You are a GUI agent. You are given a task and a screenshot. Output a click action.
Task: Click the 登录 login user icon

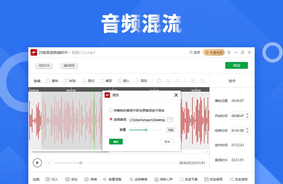195,52
